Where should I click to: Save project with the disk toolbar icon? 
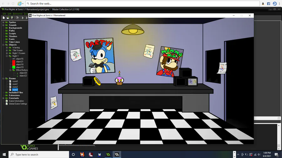pos(12,18)
